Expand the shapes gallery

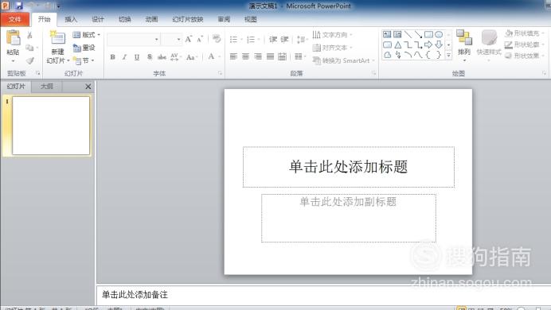(x=448, y=56)
